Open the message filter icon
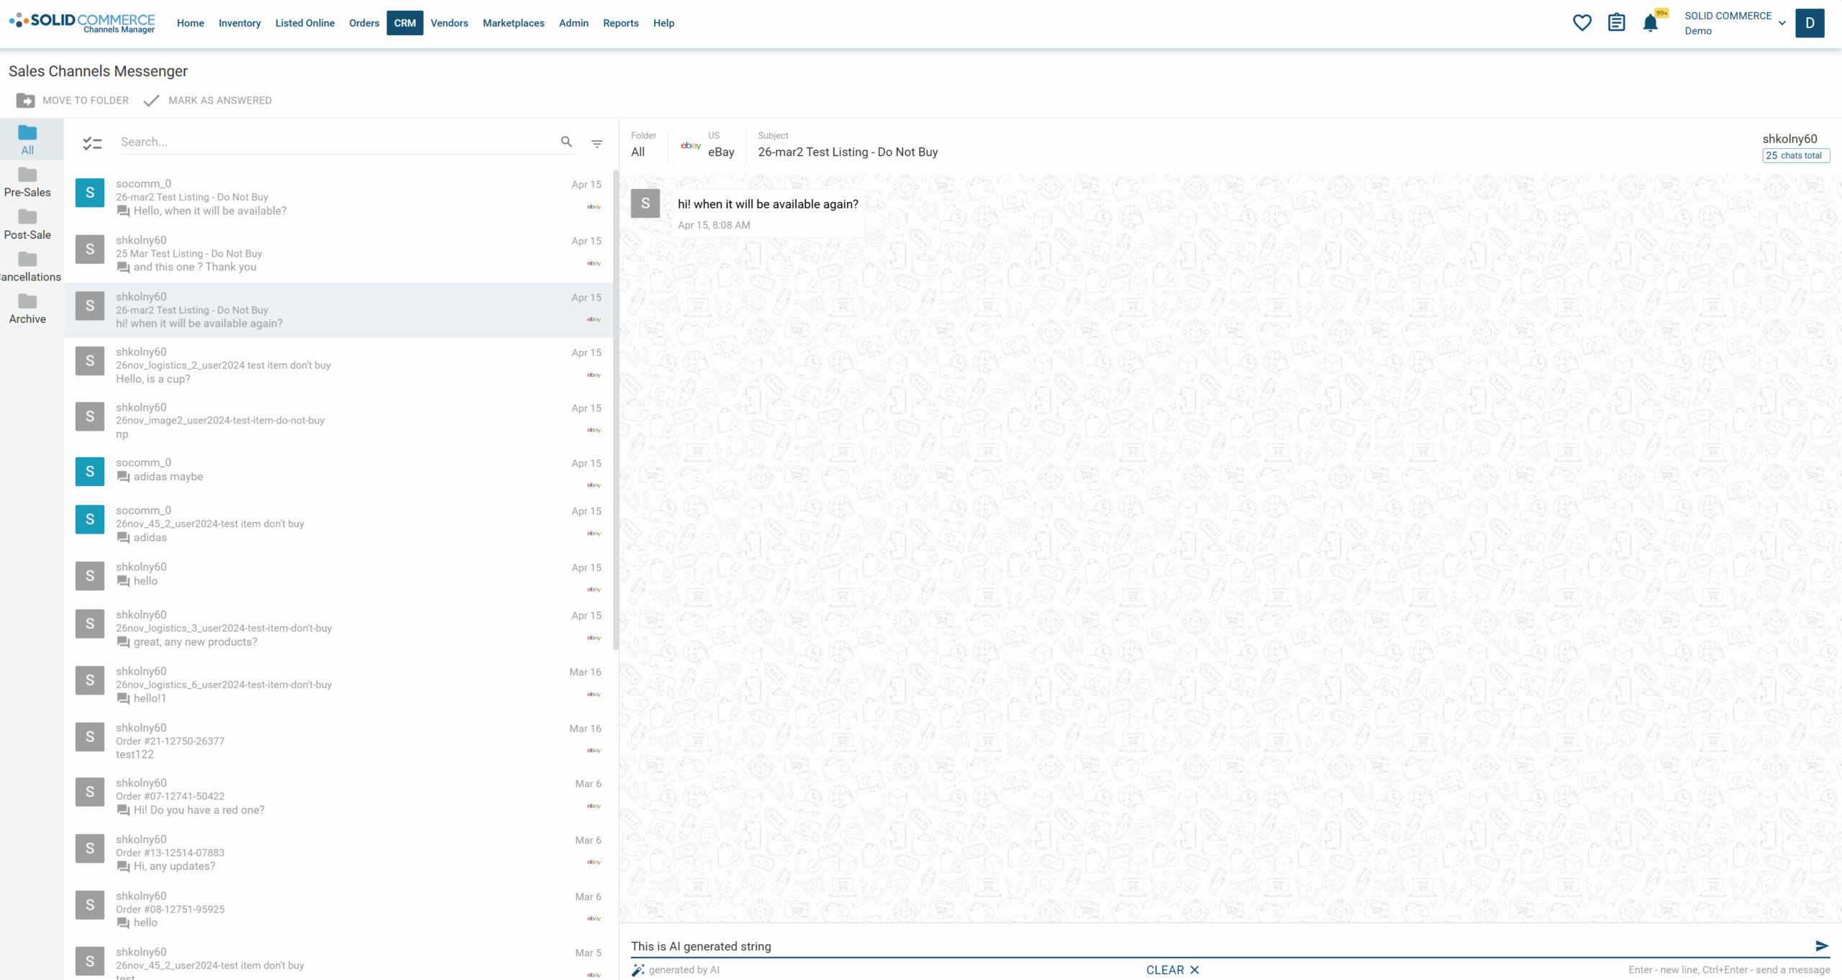Screen dimensions: 1842x980 point(596,144)
